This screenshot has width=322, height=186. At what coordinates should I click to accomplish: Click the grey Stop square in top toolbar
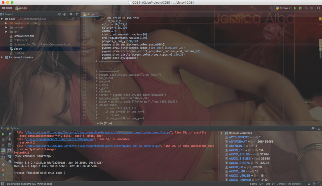coord(312,8)
